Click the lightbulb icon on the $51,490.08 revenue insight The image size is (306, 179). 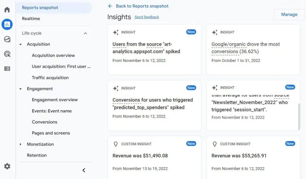(x=116, y=144)
